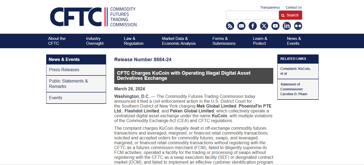Open the Forms & Submissions menu
Viewport: 364px width, 165px height.
[224, 41]
